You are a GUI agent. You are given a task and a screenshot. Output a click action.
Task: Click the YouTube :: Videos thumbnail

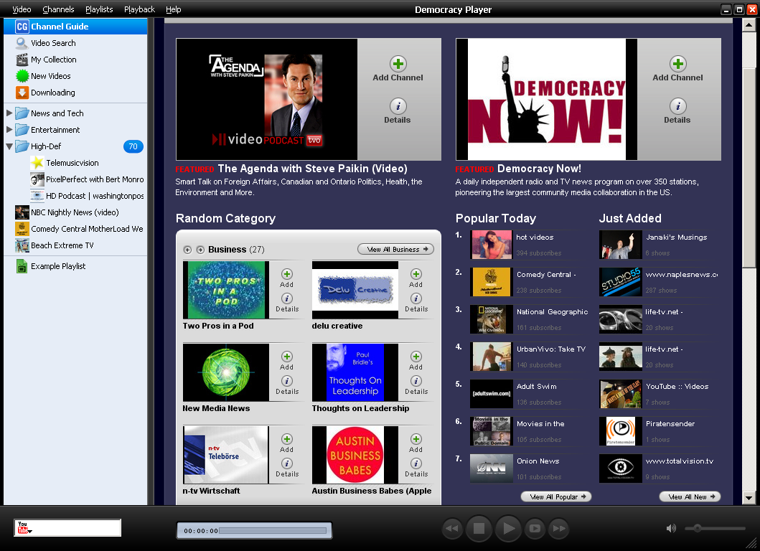620,394
